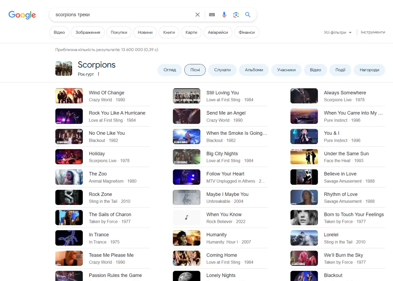
Task: Open the song Send Me an Angel
Action: point(220,116)
